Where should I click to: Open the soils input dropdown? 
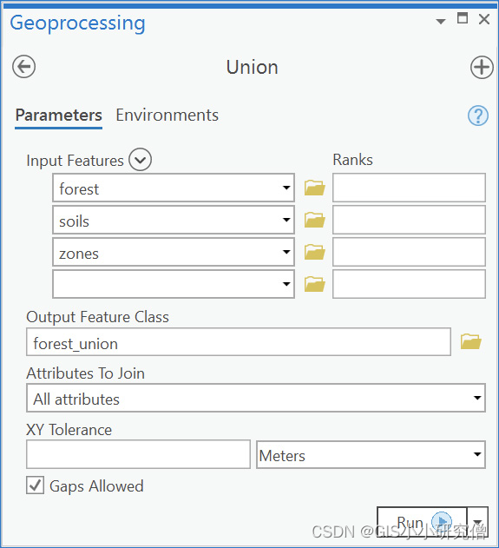(286, 220)
